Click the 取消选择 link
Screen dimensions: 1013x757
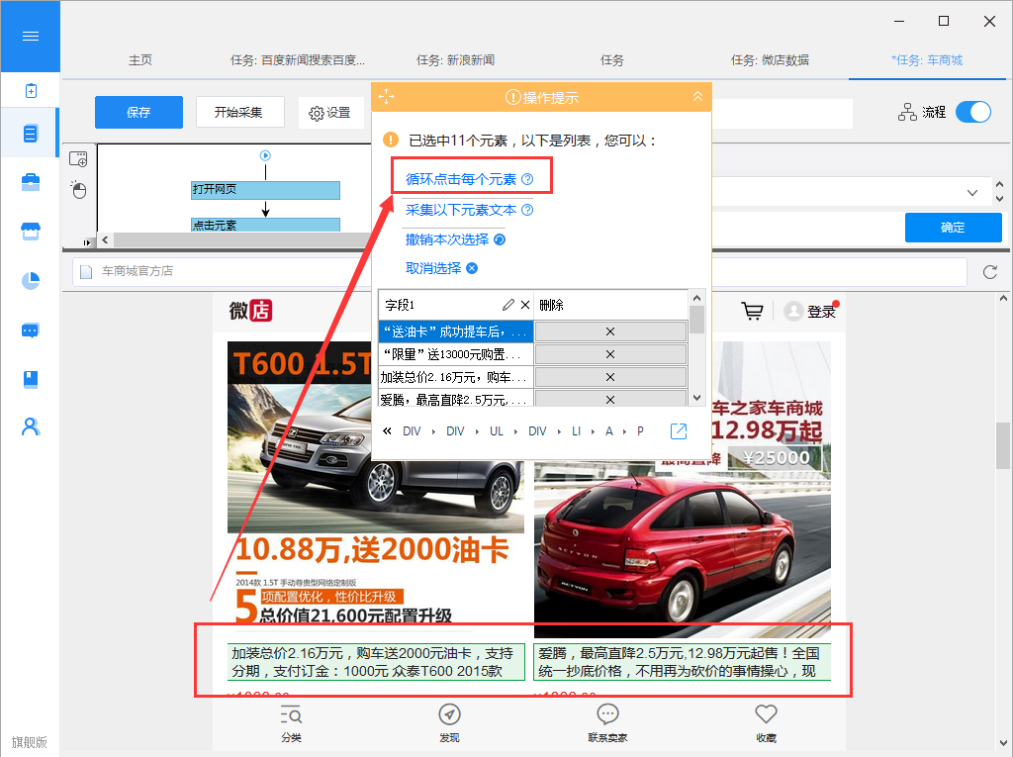click(433, 267)
